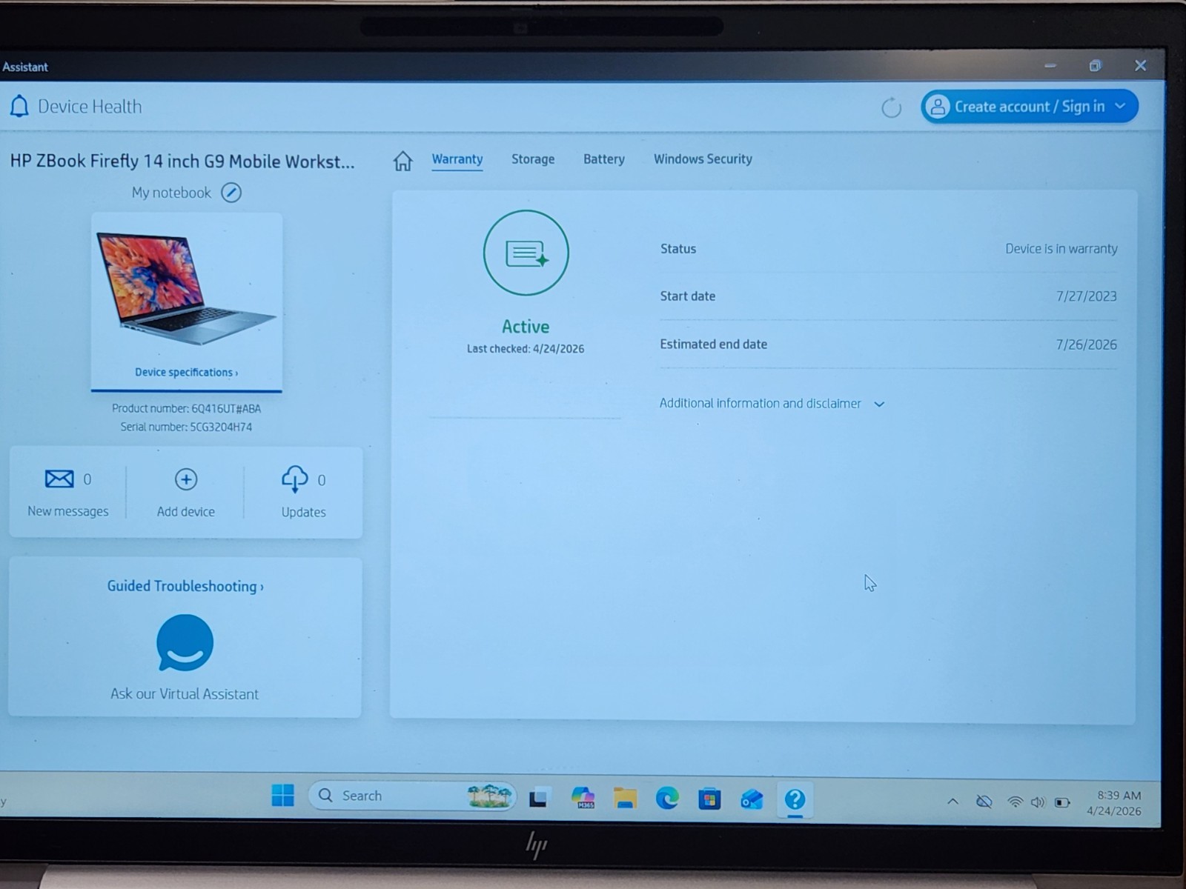Viewport: 1186px width, 889px height.
Task: Click the cloud sync-off tray icon
Action: pos(984,802)
